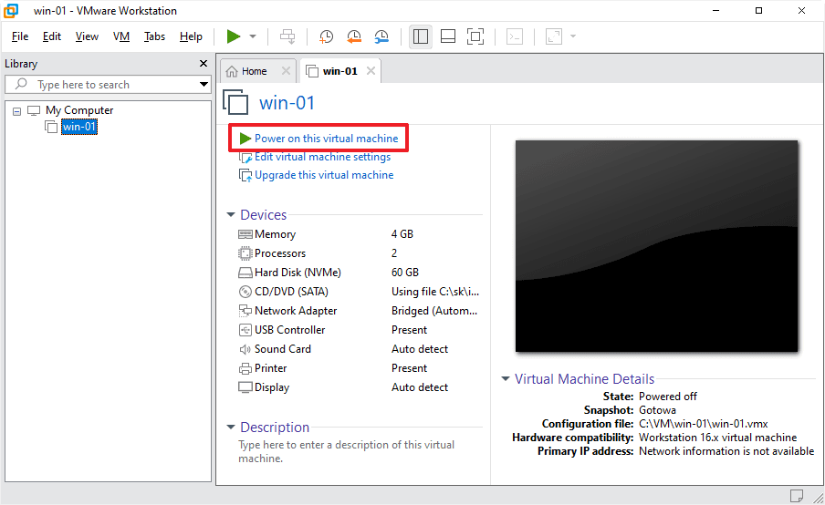Click the virtual machine screen preview thumbnail

tap(656, 245)
